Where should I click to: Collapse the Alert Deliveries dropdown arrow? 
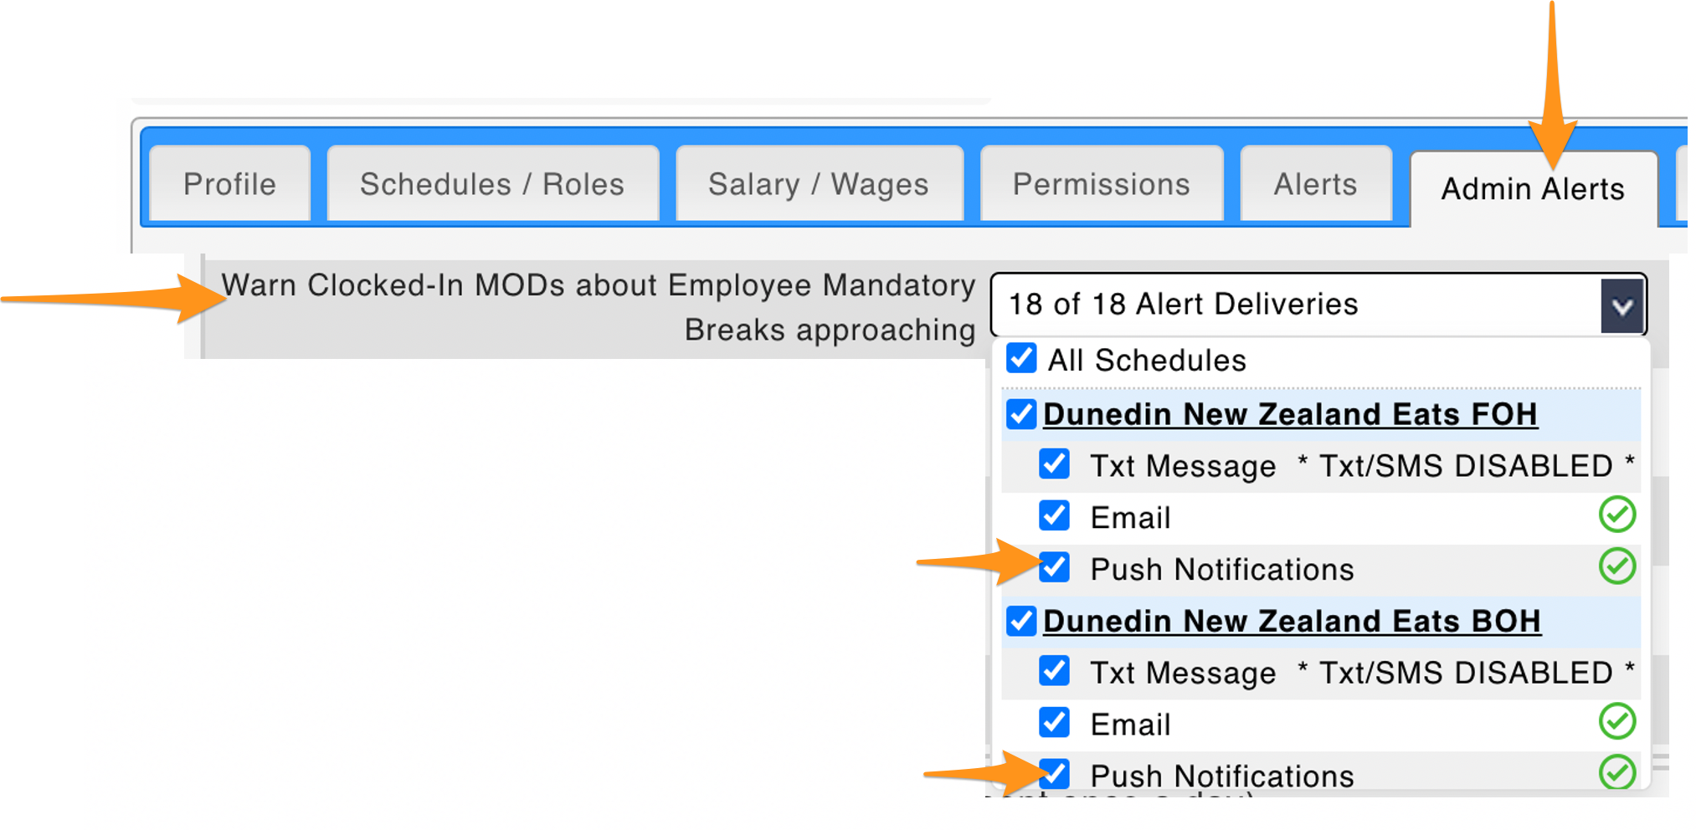tap(1622, 306)
